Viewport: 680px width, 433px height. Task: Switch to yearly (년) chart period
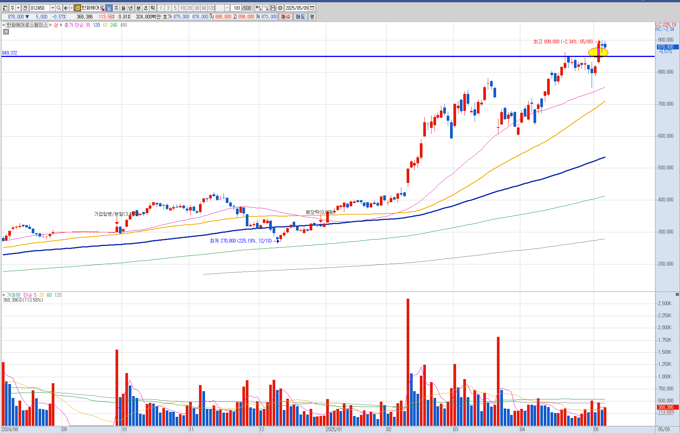coord(130,8)
